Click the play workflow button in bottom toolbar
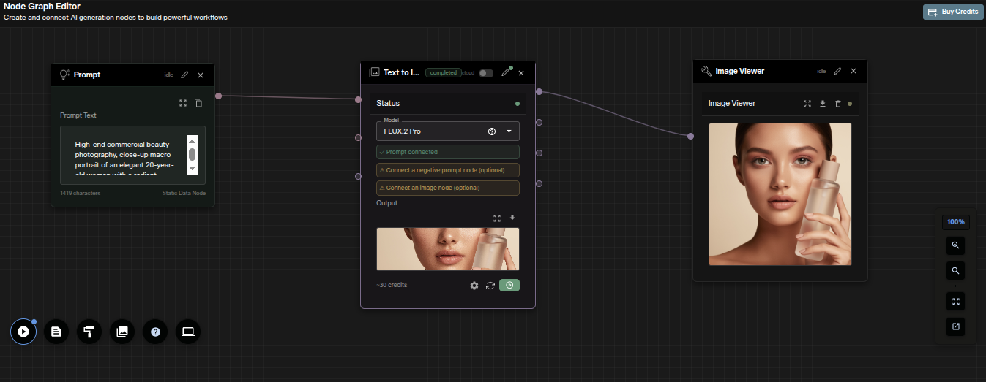Image resolution: width=986 pixels, height=382 pixels. click(x=23, y=332)
